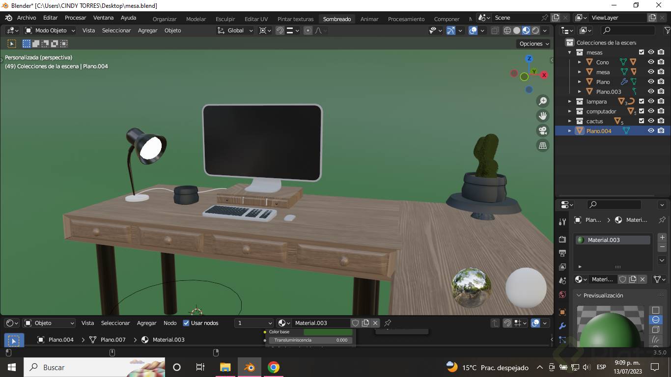
Task: Toggle viewport overlays on or off
Action: [473, 30]
